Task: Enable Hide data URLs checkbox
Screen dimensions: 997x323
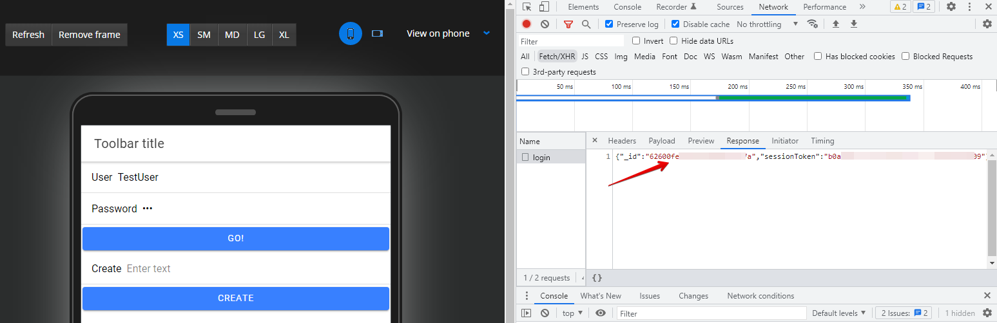Action: point(673,41)
